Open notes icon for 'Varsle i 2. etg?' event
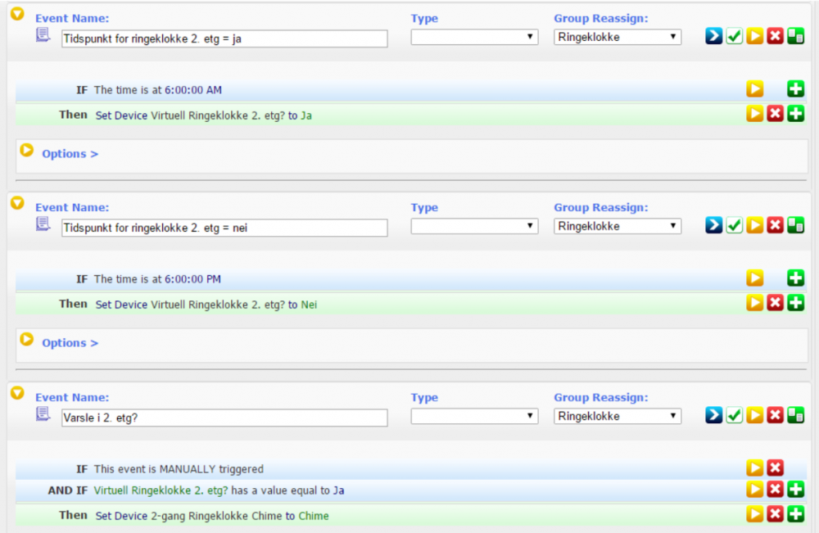 click(43, 414)
